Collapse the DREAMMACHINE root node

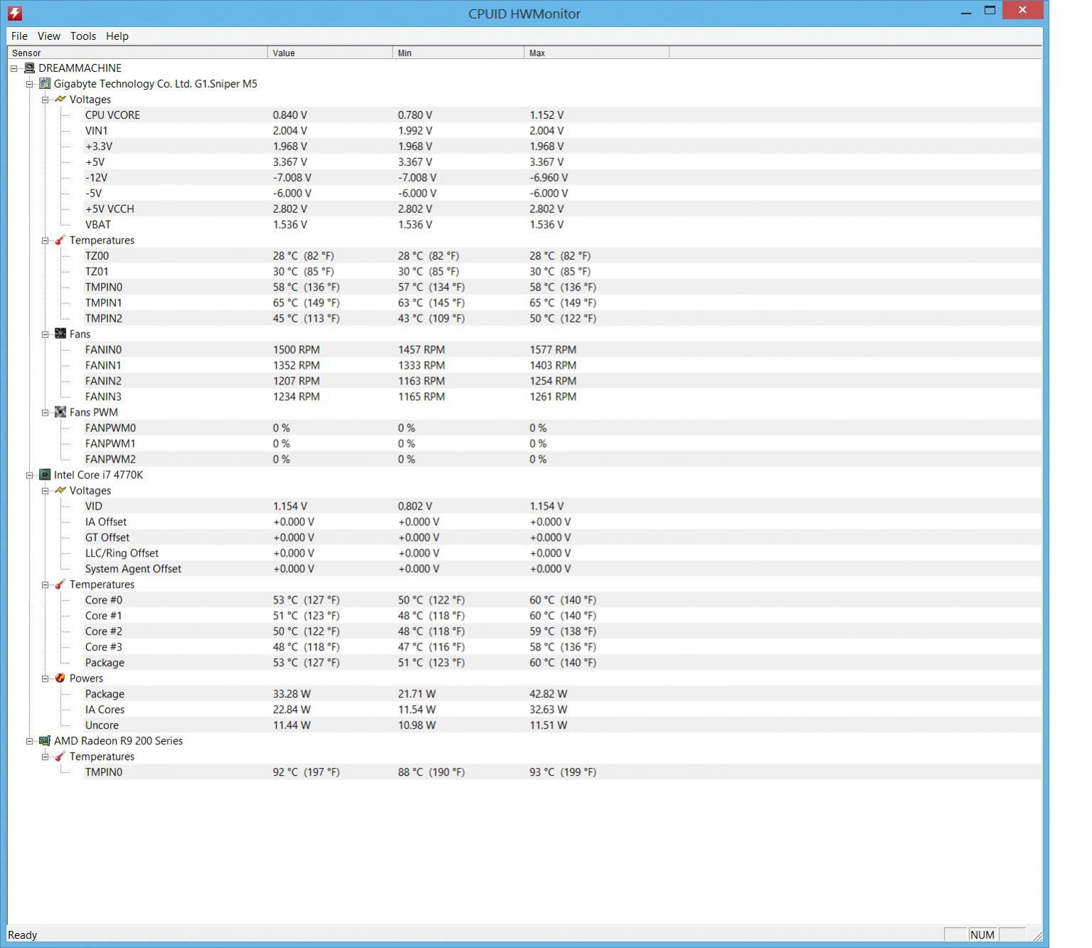(14, 68)
